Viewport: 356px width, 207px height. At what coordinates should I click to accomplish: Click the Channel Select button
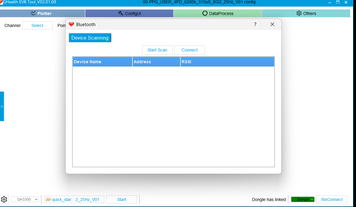tap(37, 25)
